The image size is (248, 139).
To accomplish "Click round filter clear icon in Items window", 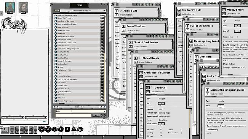I will (102, 115).
